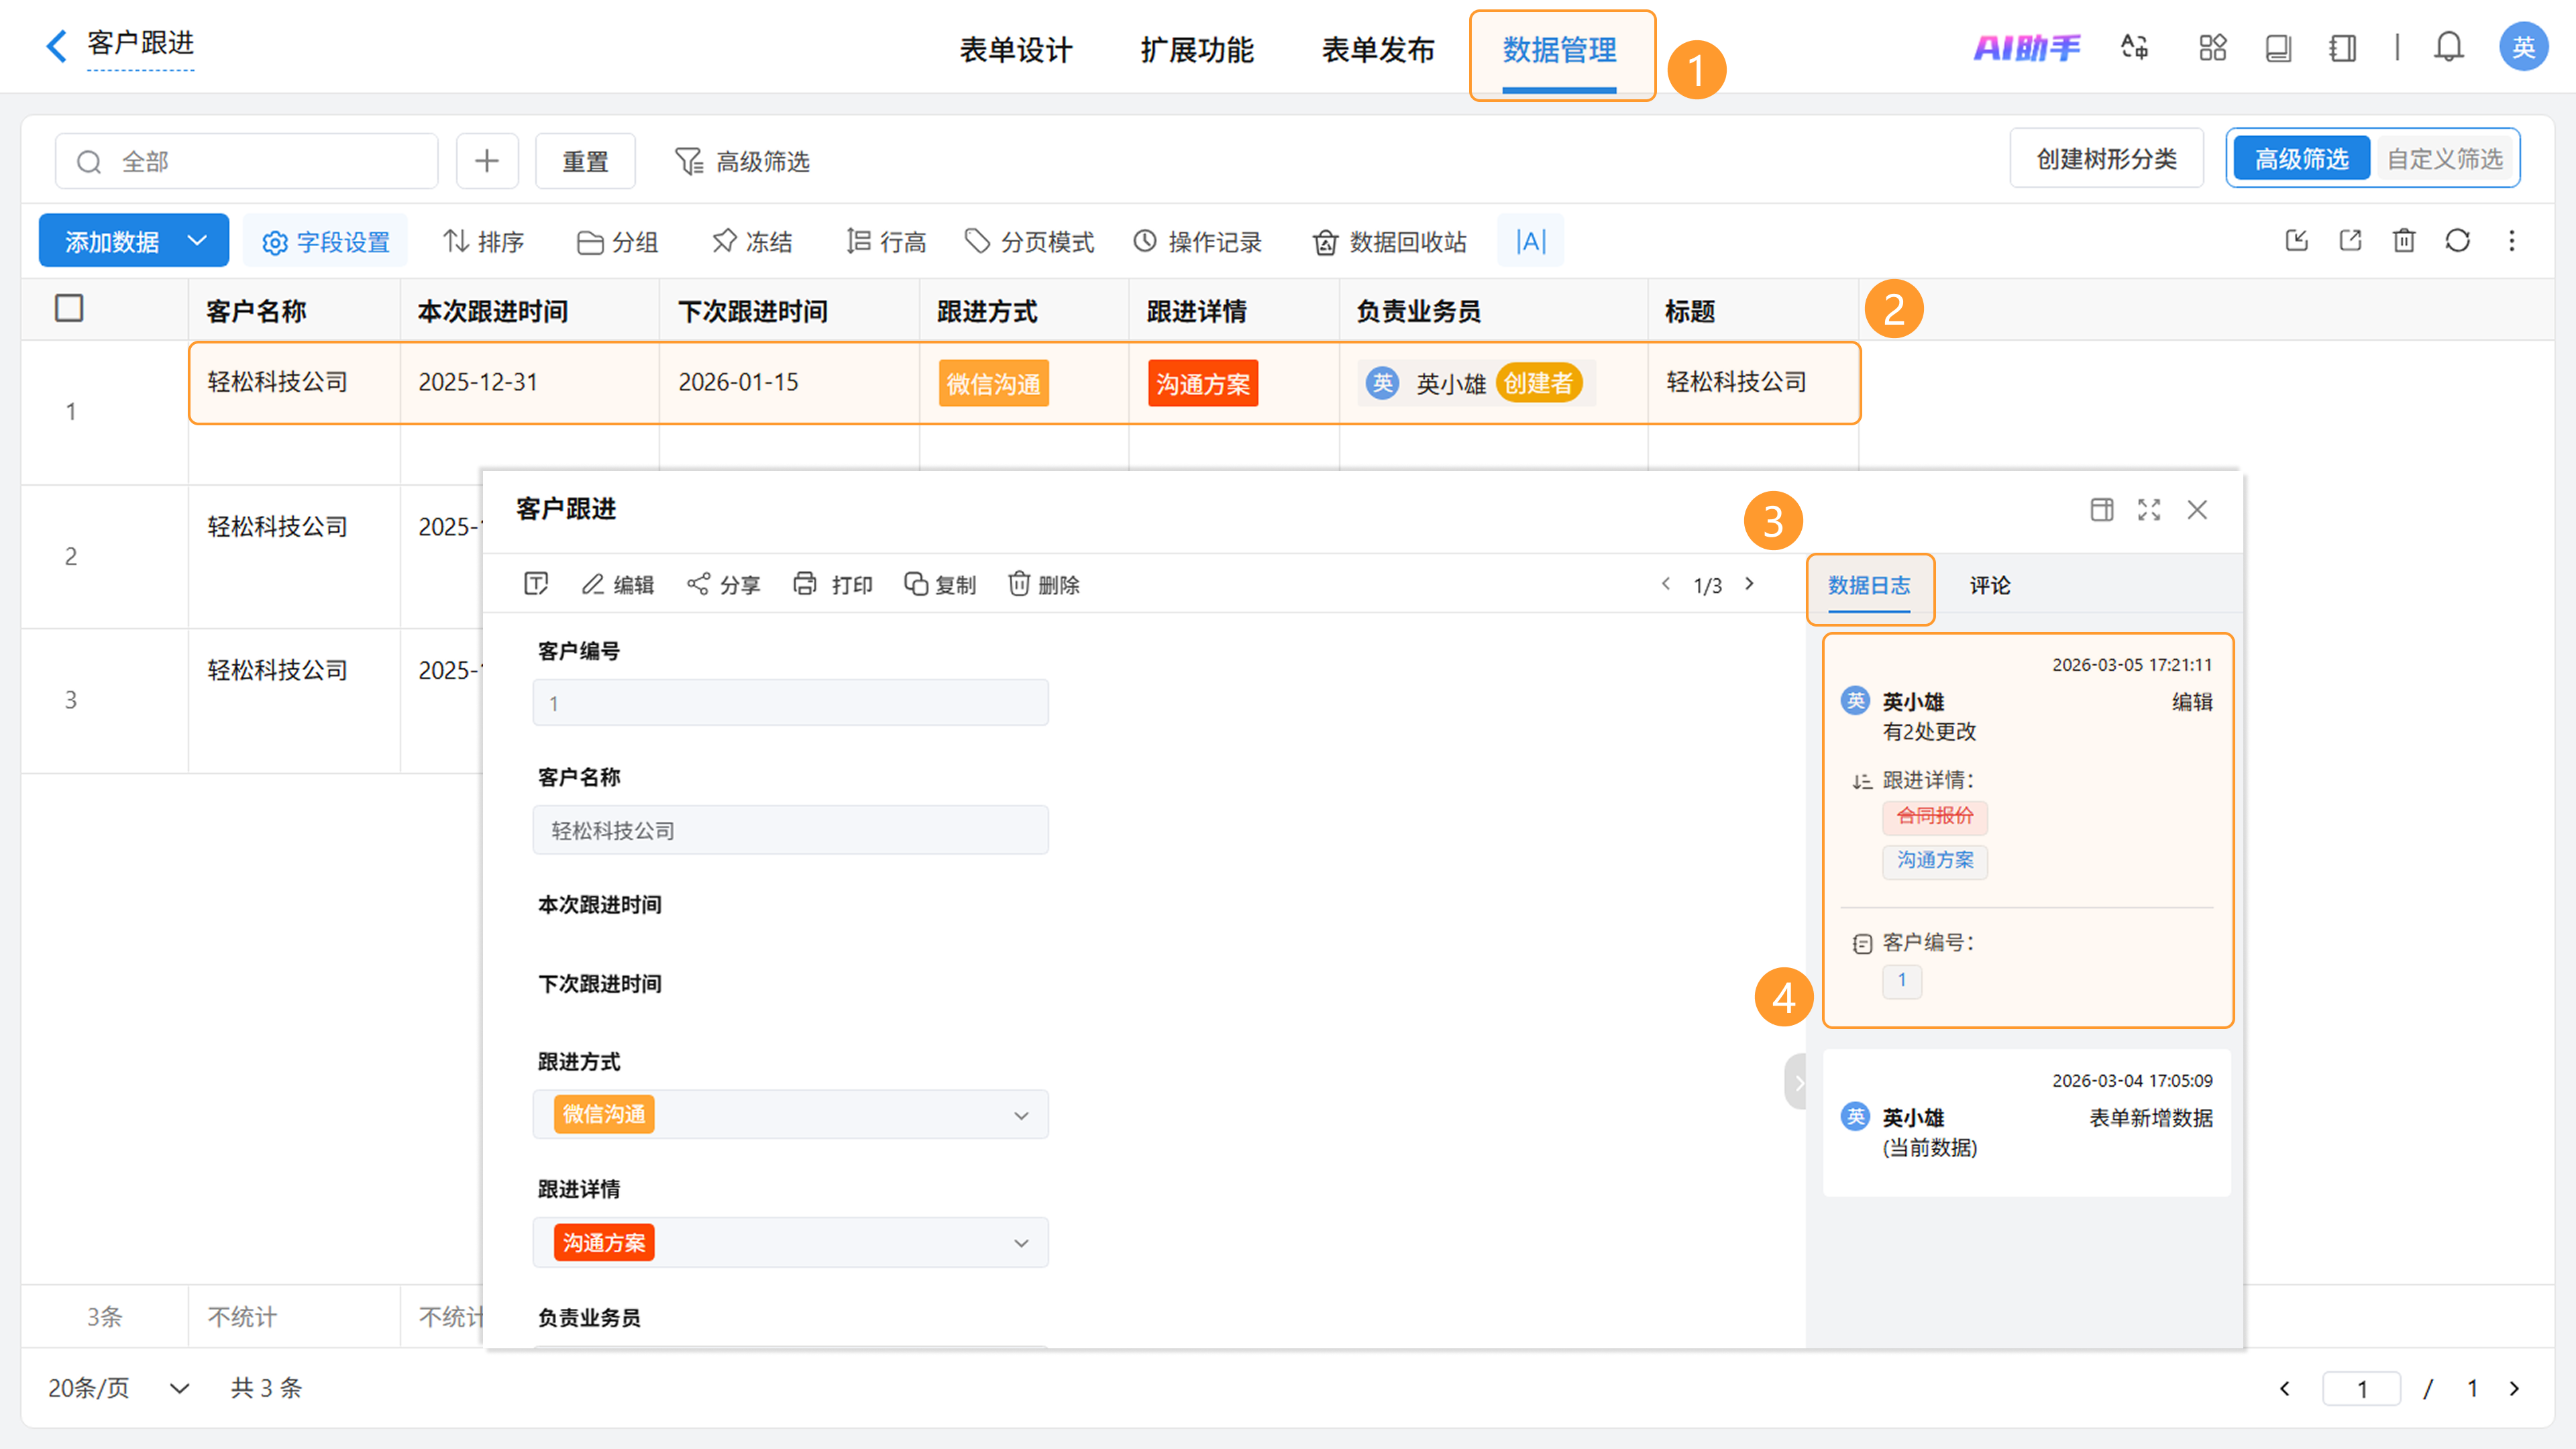Expand detail panel to fullscreen

2149,510
